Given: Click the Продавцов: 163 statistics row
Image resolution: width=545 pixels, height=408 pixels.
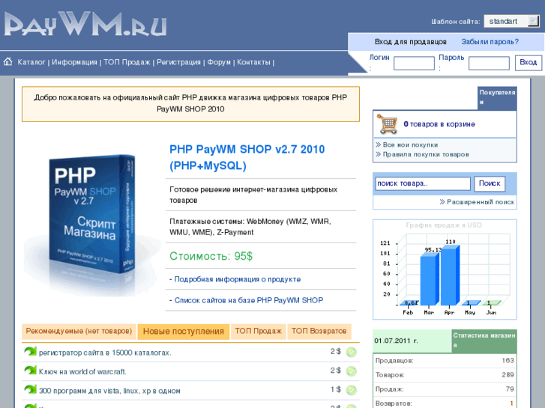Looking at the screenshot, I should click(445, 361).
